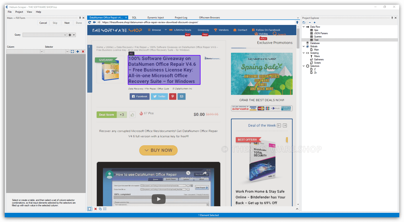Click the red X in the bottom selection toolbar

[x=96, y=209]
